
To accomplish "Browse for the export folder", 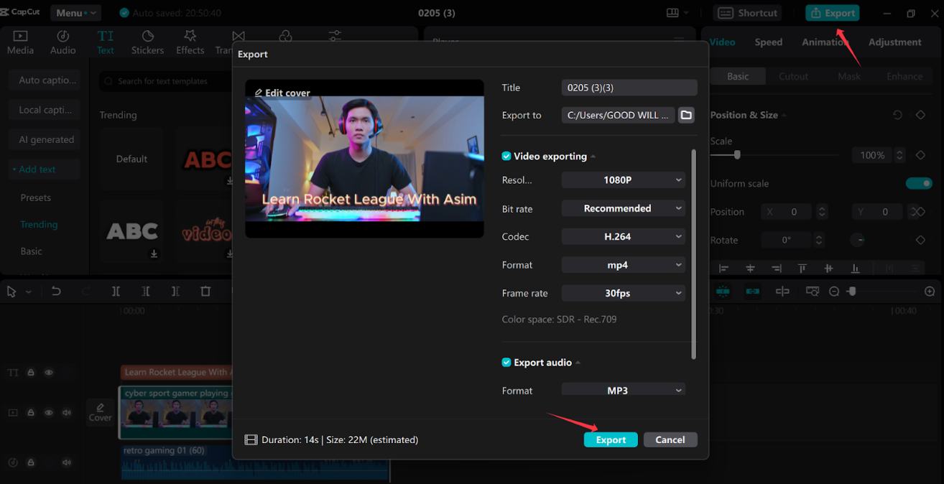I will [x=686, y=115].
